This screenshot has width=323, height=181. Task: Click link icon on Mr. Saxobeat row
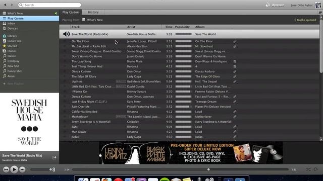point(235,46)
